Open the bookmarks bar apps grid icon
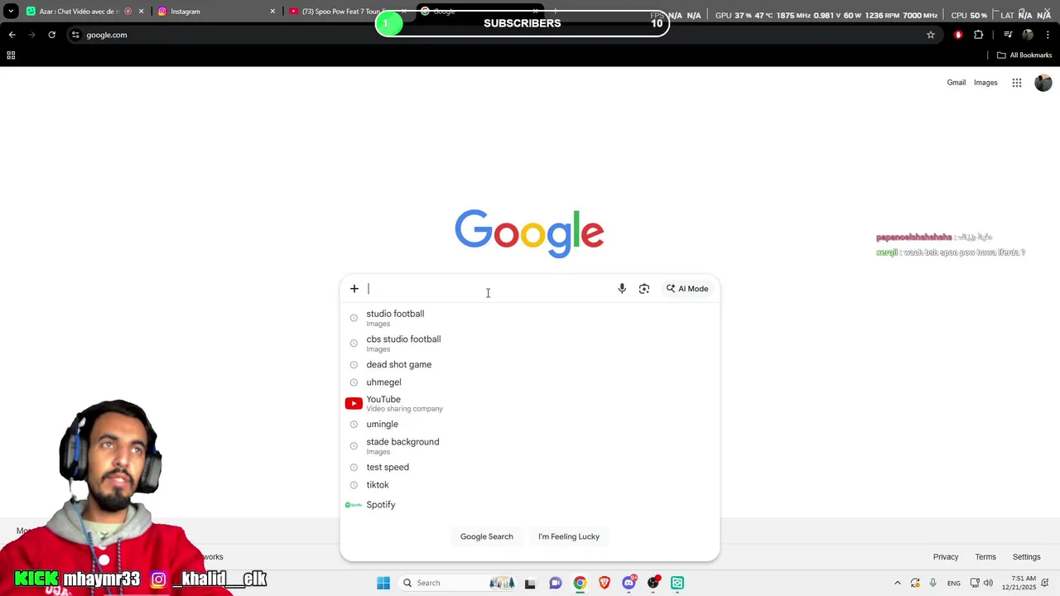Image resolution: width=1060 pixels, height=596 pixels. [x=11, y=55]
